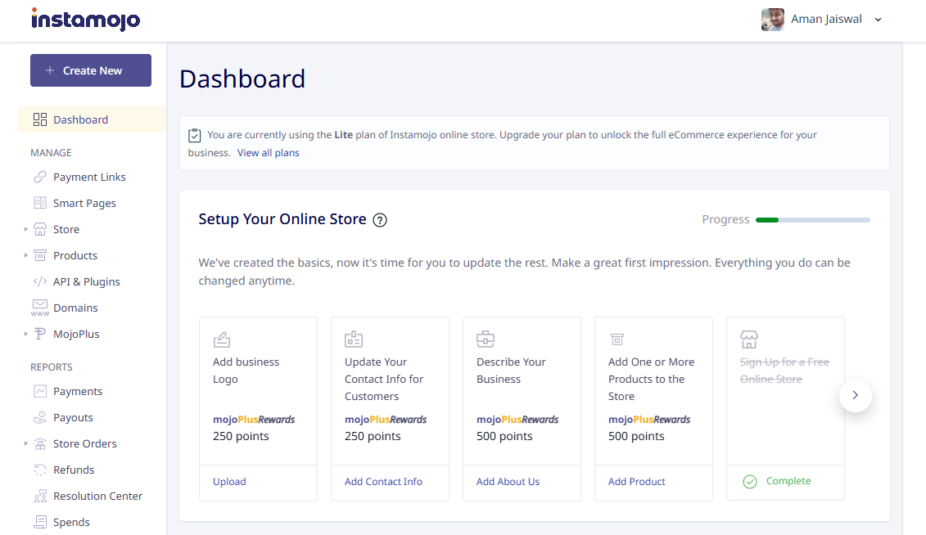Expand the Store Orders submenu arrow
The width and height of the screenshot is (926, 535).
pyautogui.click(x=25, y=443)
